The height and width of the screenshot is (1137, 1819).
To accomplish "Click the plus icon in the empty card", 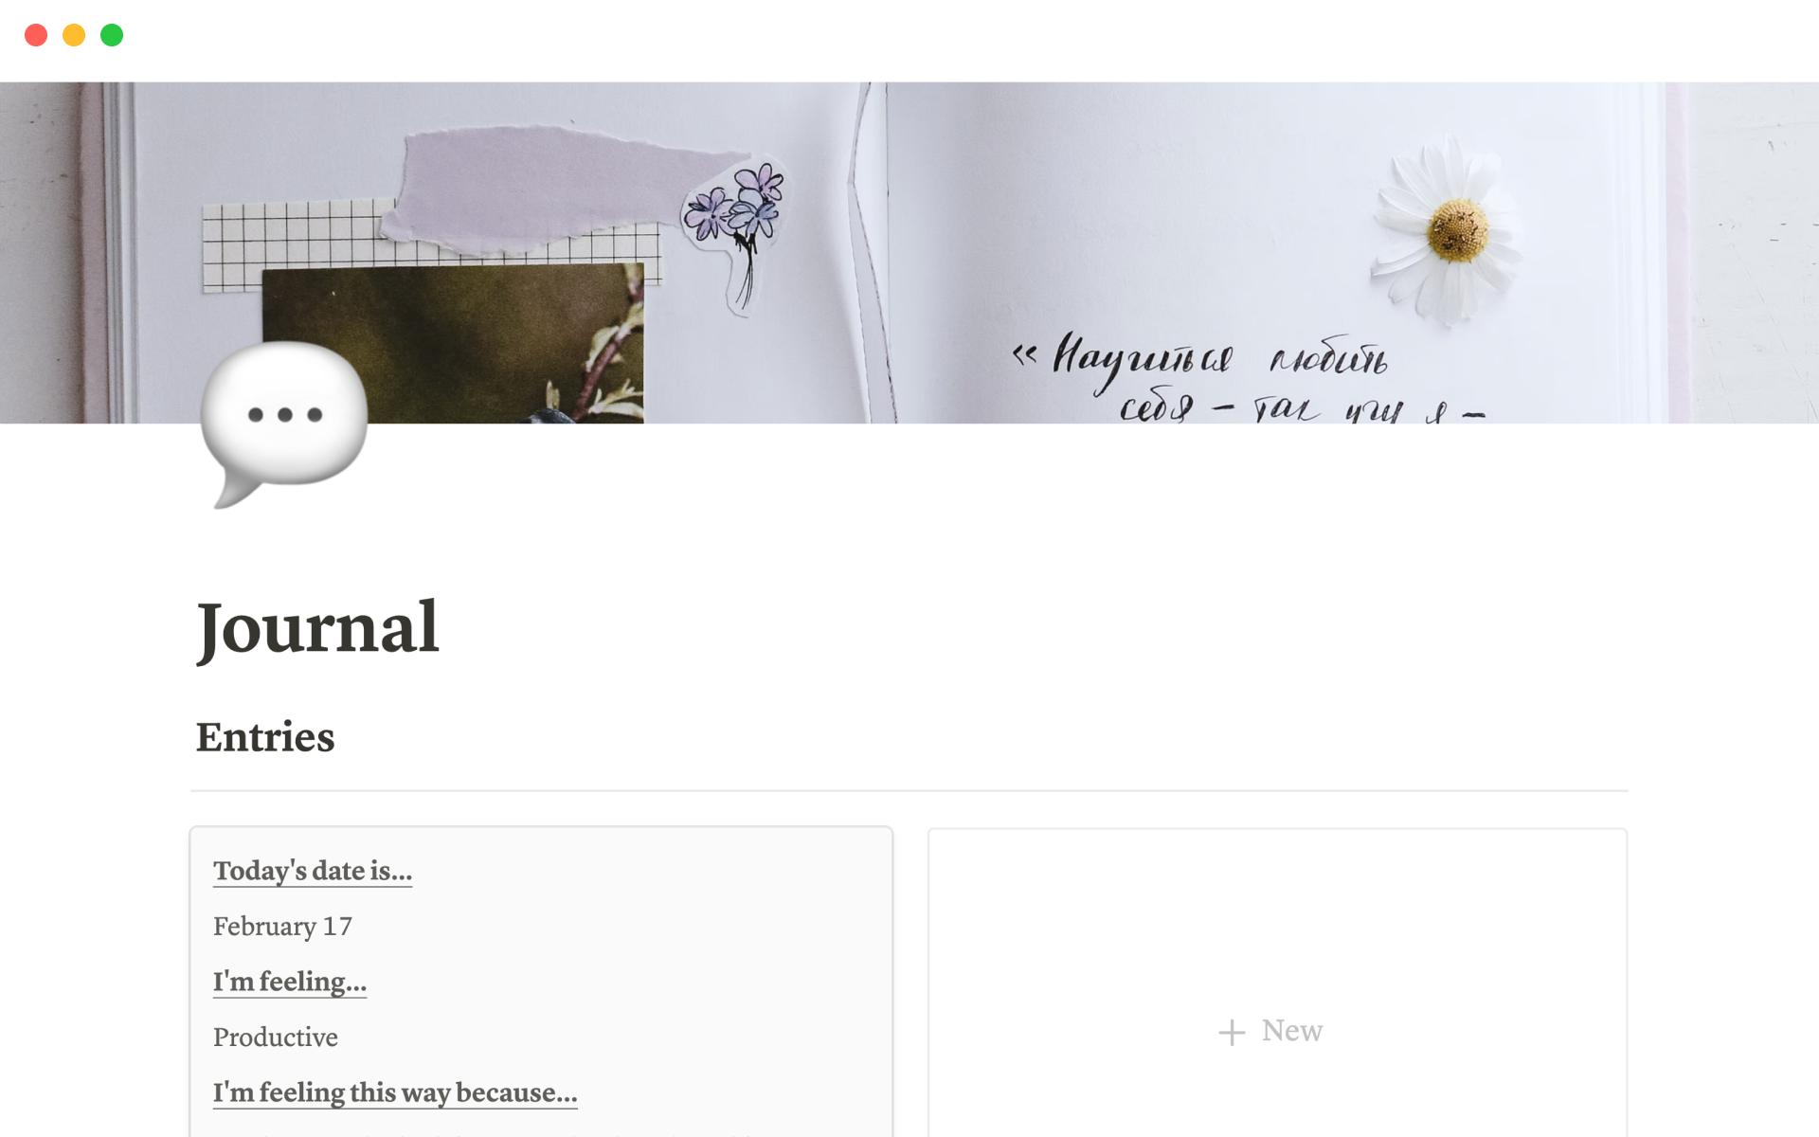I will pyautogui.click(x=1231, y=1032).
